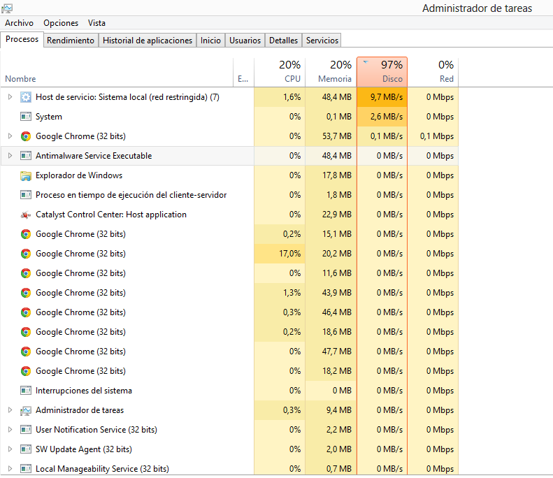Image resolution: width=553 pixels, height=478 pixels.
Task: Click the System process icon
Action: point(26,117)
